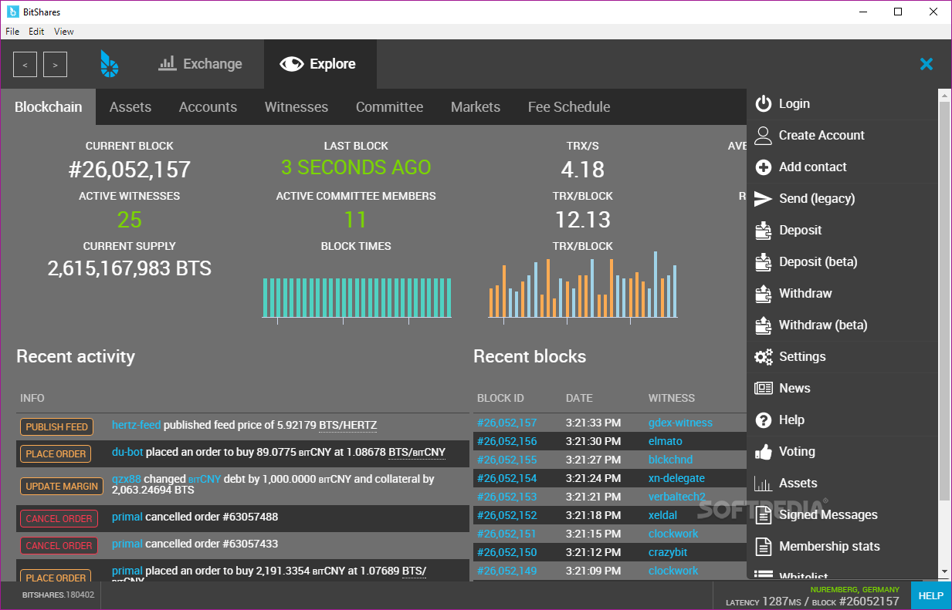Screen dimensions: 952x610
Task: Switch to the Accounts tab
Action: (x=208, y=107)
